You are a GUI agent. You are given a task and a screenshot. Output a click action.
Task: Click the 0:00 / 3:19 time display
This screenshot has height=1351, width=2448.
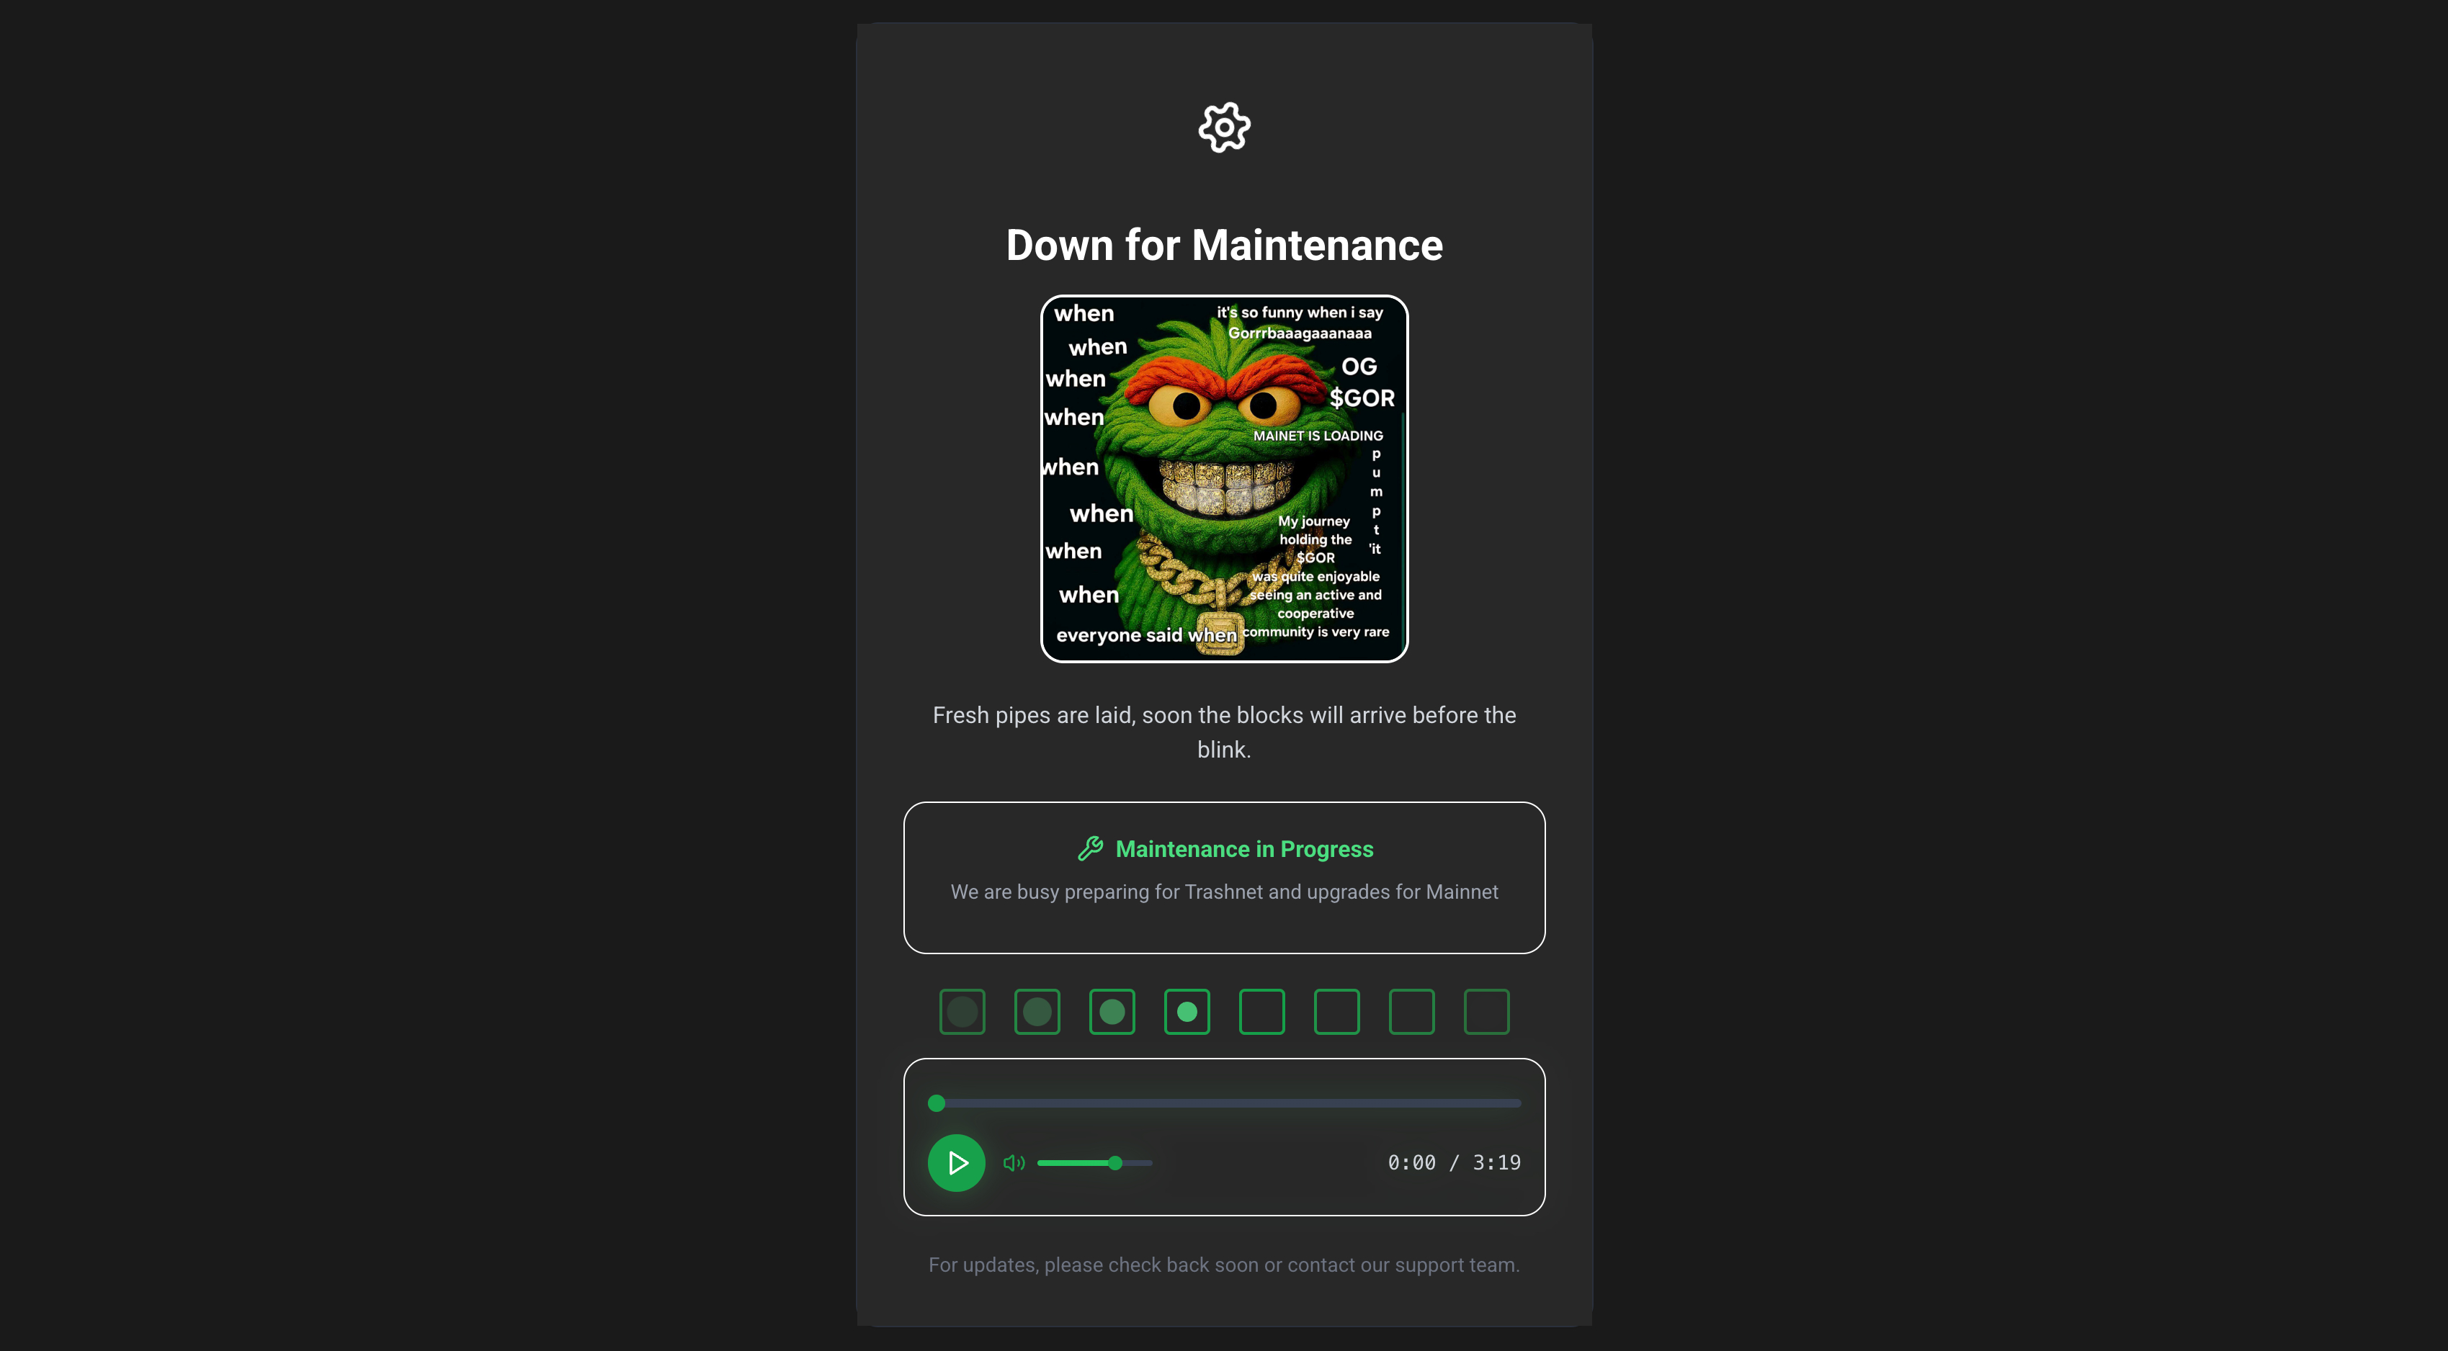click(1454, 1163)
